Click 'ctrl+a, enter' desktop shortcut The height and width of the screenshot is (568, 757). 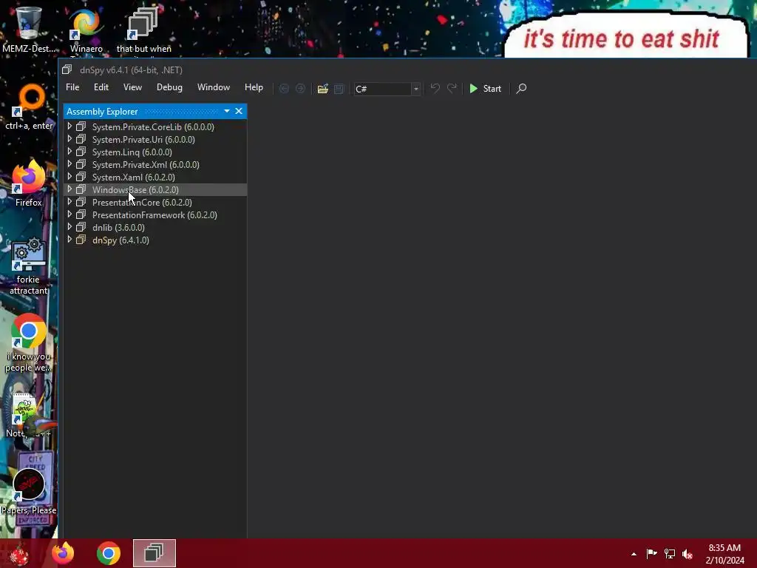click(29, 107)
